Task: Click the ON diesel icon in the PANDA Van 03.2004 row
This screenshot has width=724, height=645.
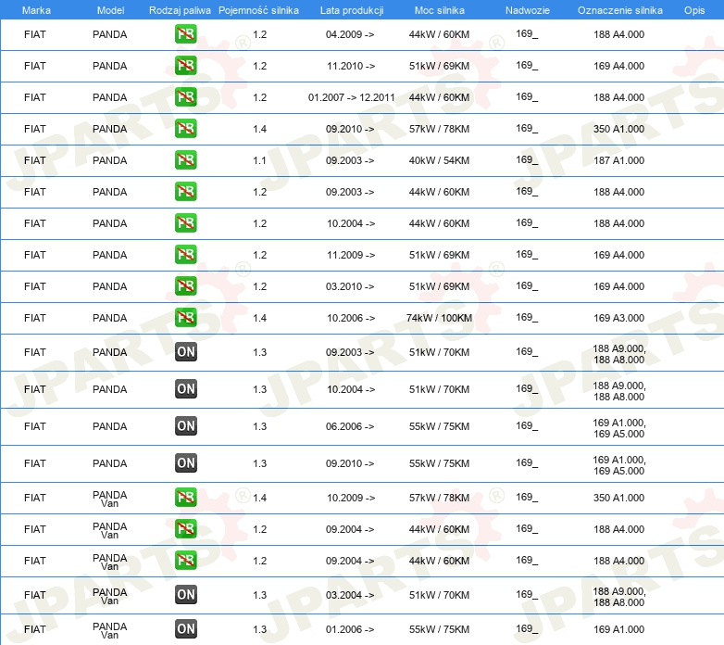Action: [x=186, y=595]
